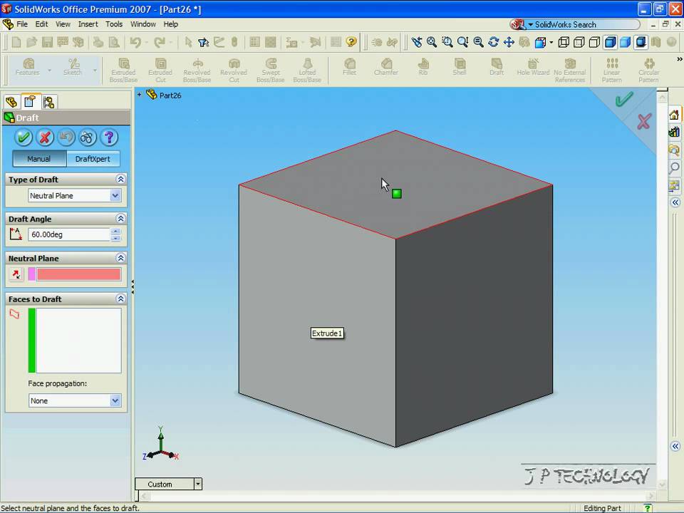Increase the draft angle with the up spinner

point(115,231)
